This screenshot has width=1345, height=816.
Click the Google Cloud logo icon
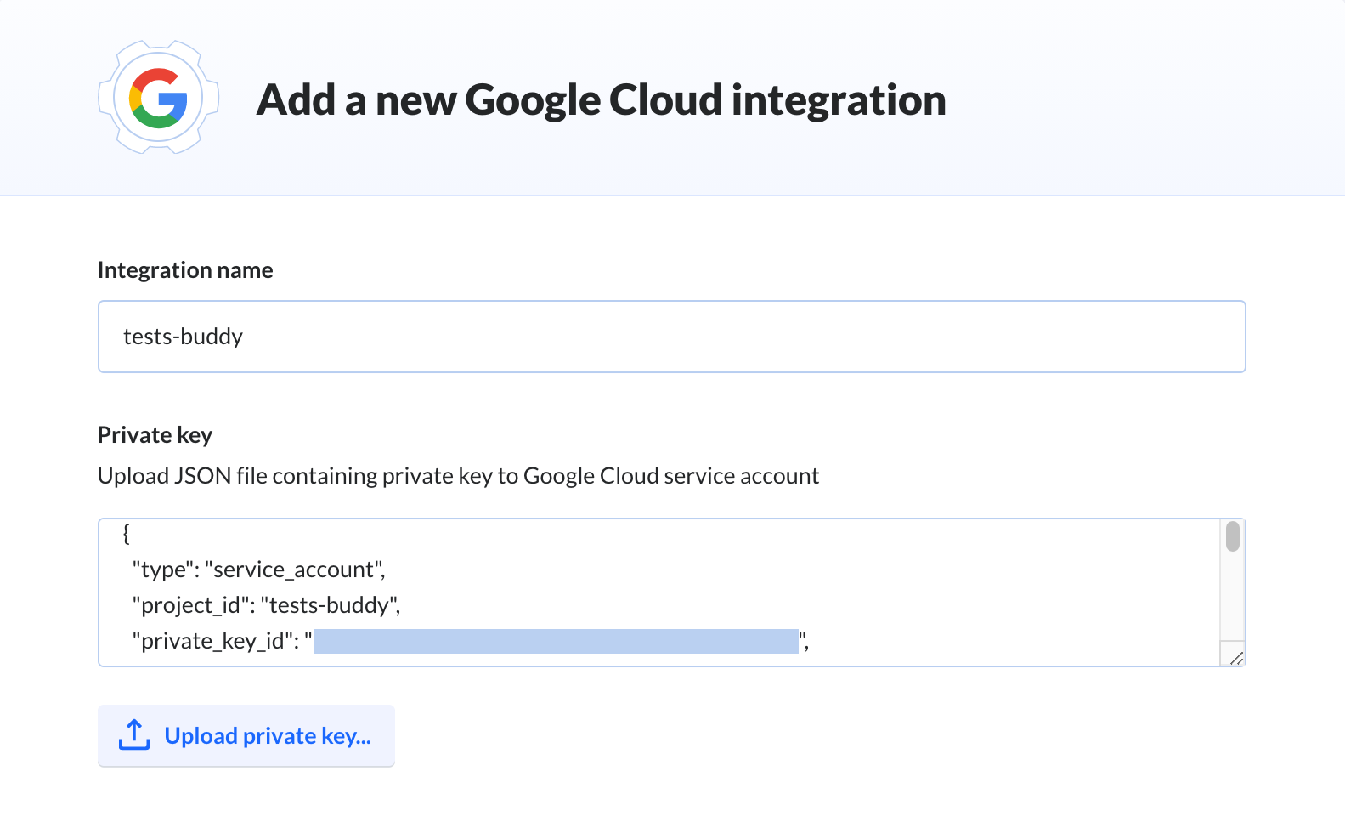159,98
